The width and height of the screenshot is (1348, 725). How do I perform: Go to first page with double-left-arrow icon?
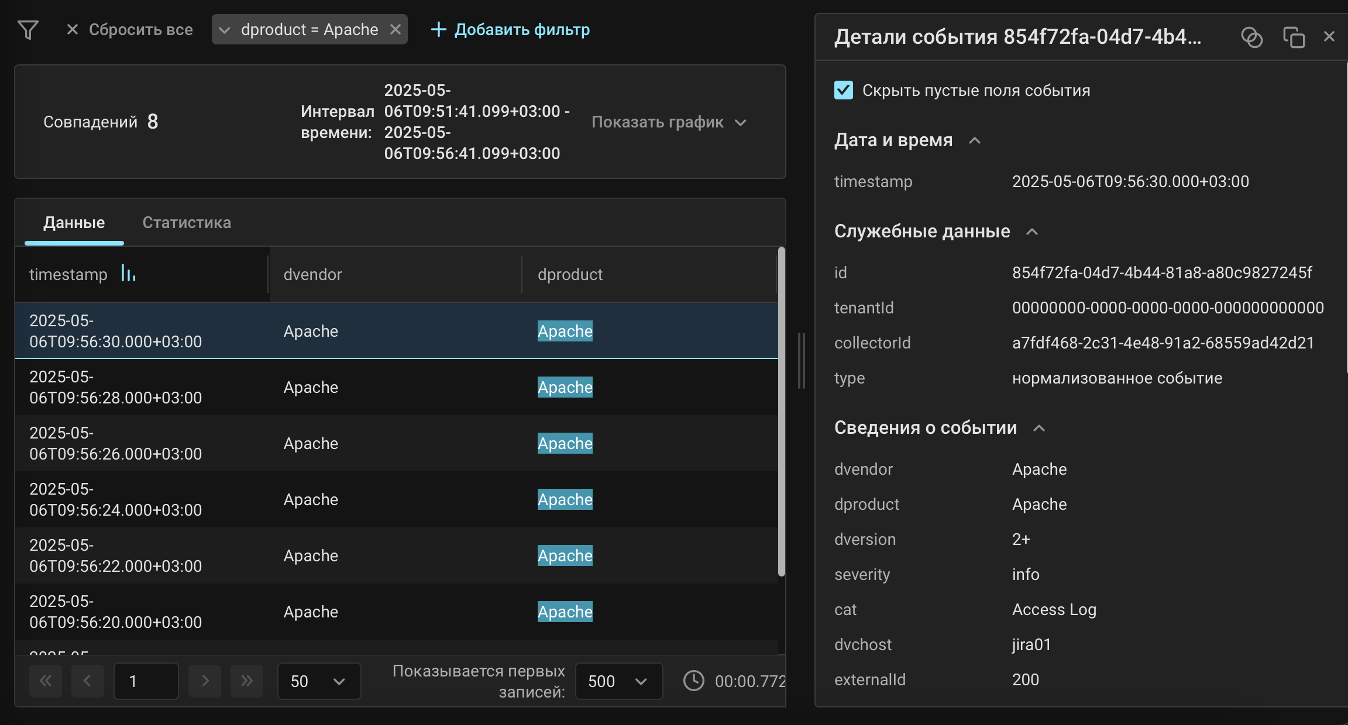coord(46,681)
